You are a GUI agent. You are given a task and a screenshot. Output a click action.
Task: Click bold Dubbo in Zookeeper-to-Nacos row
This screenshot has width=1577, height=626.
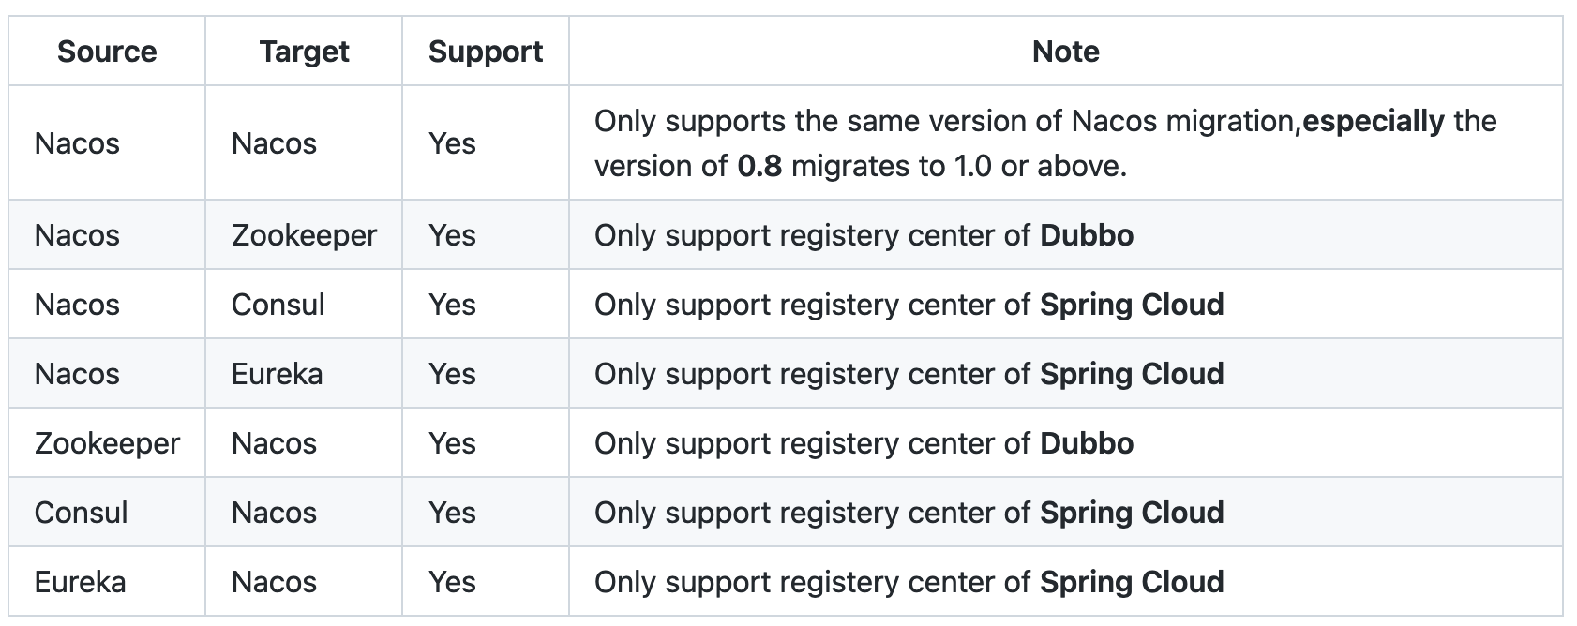pos(1087,443)
